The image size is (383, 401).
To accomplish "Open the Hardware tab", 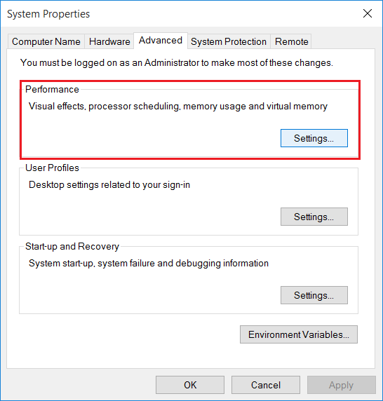I will point(109,41).
